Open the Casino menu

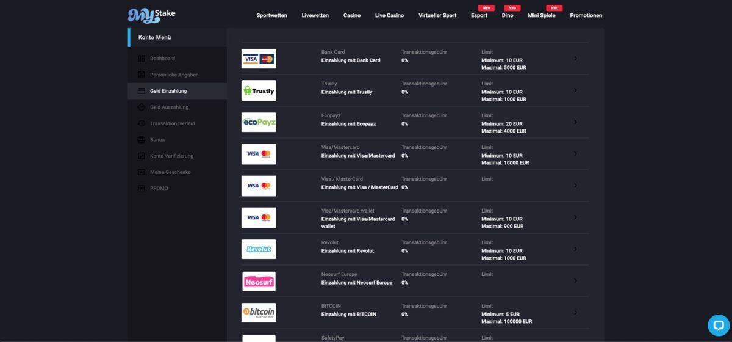(352, 15)
